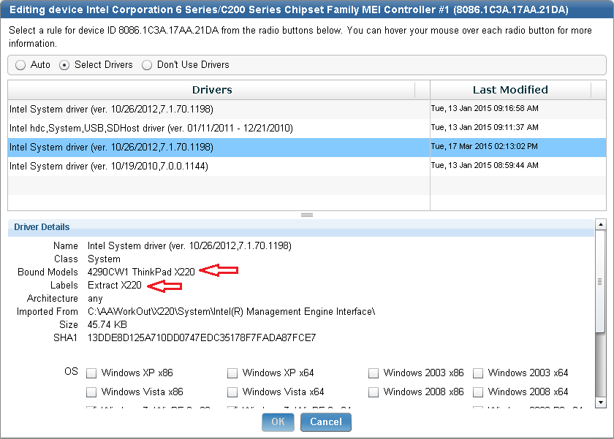The height and width of the screenshot is (439, 614).
Task: Sort by the Drivers column header
Action: [212, 90]
